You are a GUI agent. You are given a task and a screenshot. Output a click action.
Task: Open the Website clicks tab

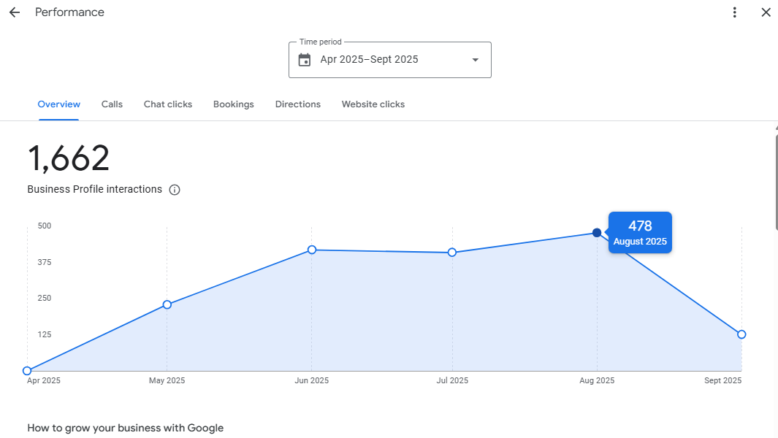click(x=373, y=104)
